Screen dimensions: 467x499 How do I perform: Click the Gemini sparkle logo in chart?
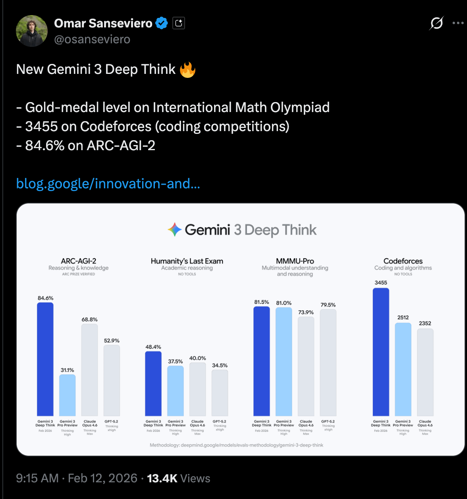pyautogui.click(x=175, y=230)
